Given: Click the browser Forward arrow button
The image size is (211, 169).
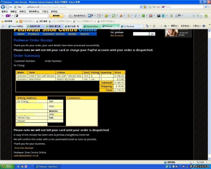Looking at the screenshot, I should coord(8,7).
